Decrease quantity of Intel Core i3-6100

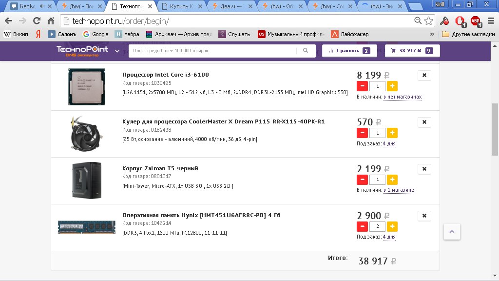click(362, 86)
